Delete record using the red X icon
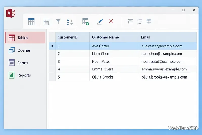This screenshot has width=202, height=135. [x=111, y=21]
